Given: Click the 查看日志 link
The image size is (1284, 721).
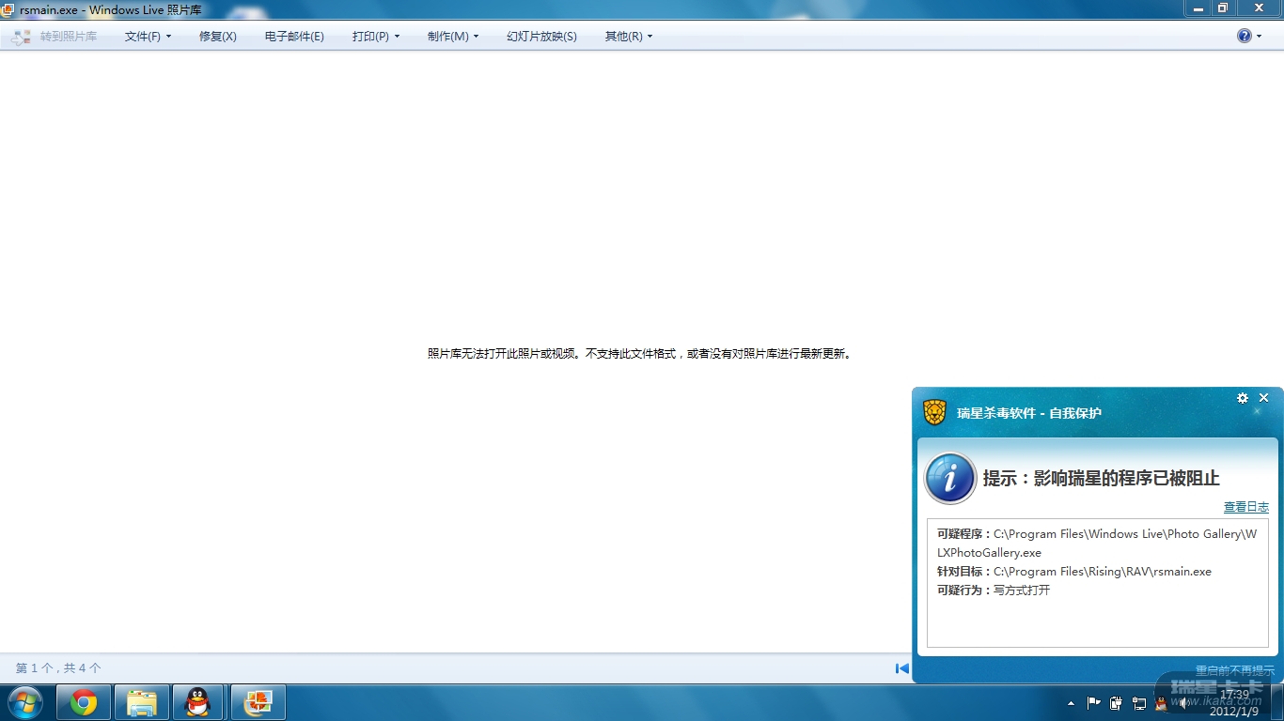Looking at the screenshot, I should tap(1246, 507).
